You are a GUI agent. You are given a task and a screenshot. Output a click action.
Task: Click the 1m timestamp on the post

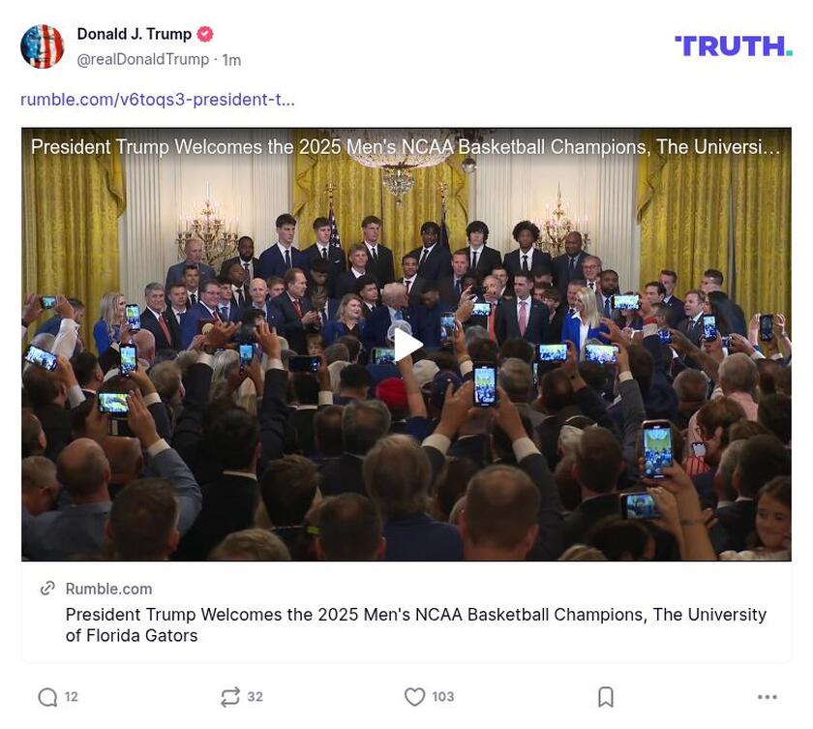(x=232, y=58)
